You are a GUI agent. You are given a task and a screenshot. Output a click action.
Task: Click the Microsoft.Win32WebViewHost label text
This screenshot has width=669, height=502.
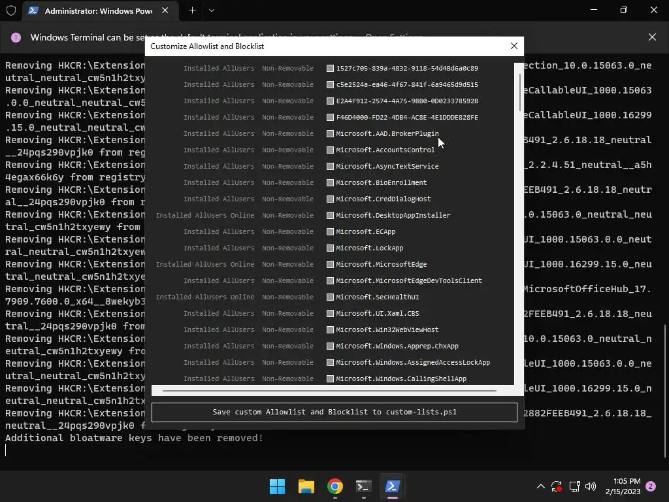tap(387, 330)
